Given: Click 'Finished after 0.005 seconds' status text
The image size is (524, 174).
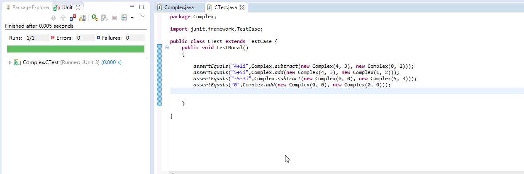Looking at the screenshot, I should [x=39, y=26].
